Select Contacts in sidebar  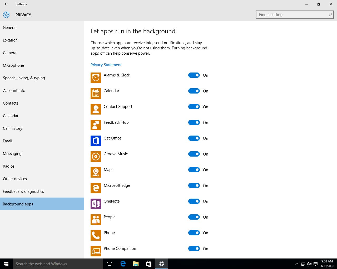point(42,103)
